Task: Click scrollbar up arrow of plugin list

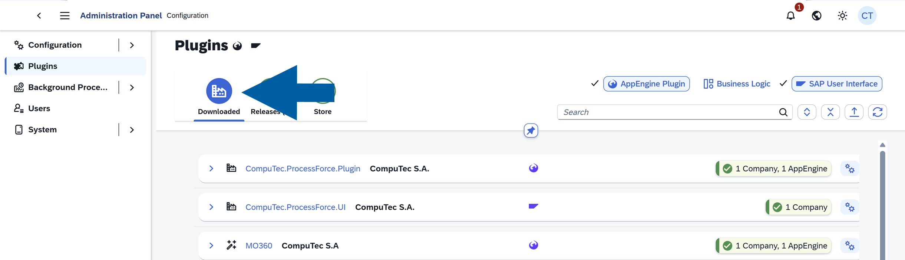Action: point(882,145)
